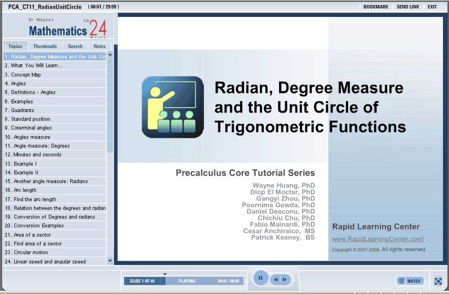449x294 pixels.
Task: Select topic 24. Linear speed and angular speed
Action: 55,261
